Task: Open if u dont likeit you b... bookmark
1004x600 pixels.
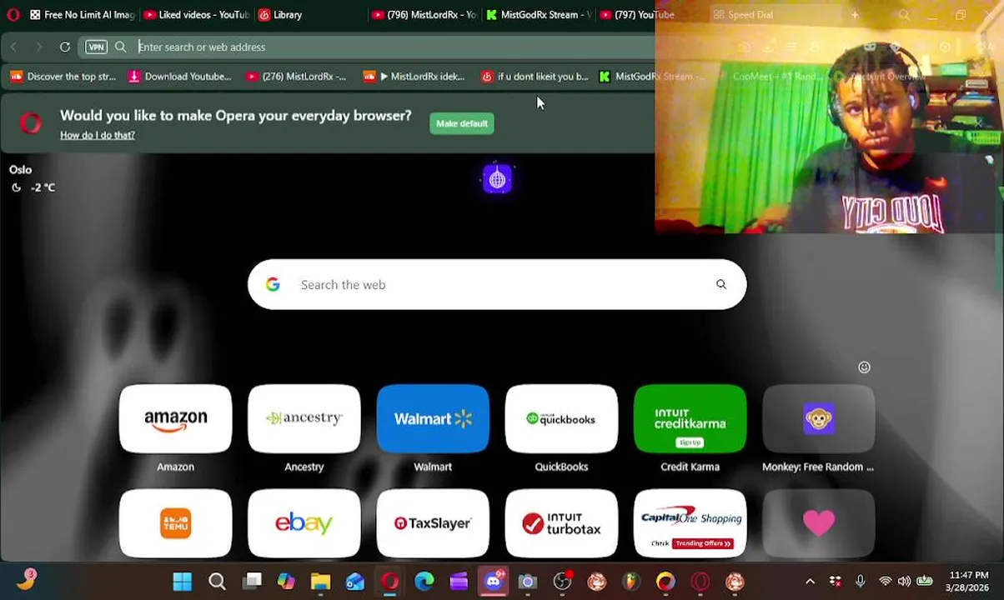Action: click(x=535, y=77)
